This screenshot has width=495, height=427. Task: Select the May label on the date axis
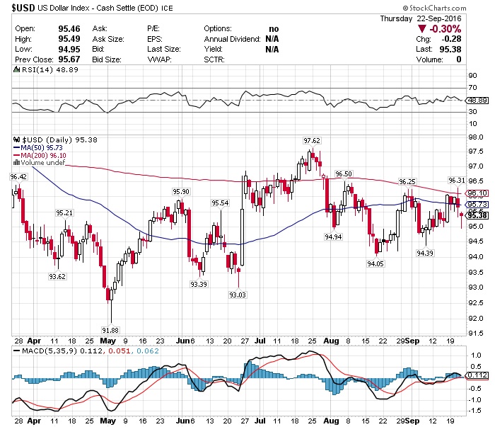coord(106,341)
